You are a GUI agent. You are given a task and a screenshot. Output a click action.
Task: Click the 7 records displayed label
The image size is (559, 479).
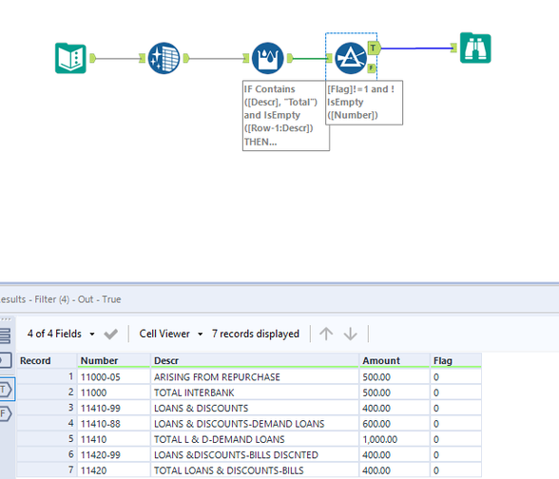(x=255, y=334)
